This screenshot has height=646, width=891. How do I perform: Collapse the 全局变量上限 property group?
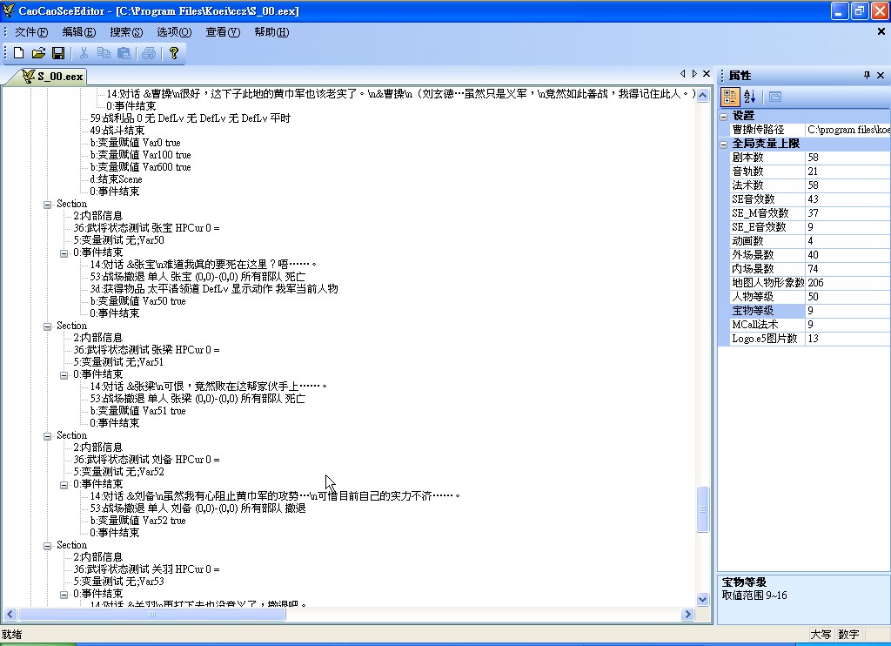click(x=724, y=144)
